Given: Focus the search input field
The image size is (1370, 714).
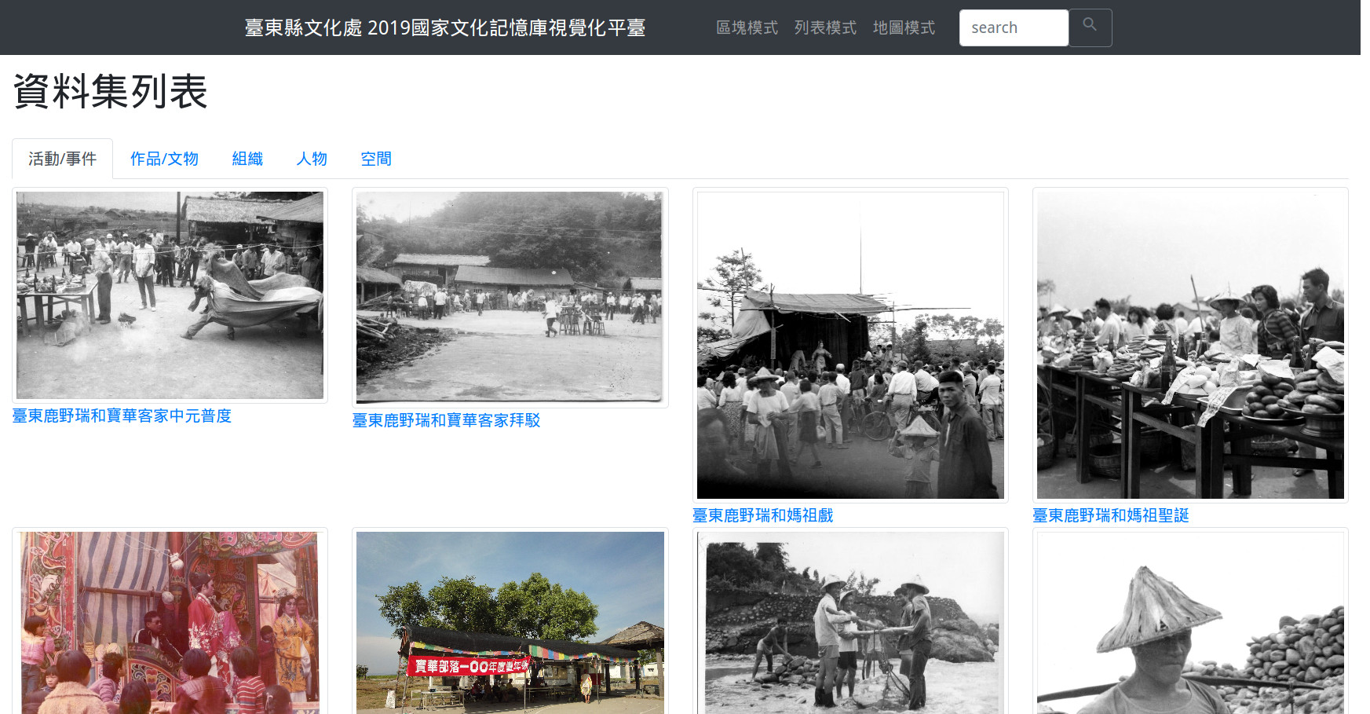Looking at the screenshot, I should click(1014, 27).
